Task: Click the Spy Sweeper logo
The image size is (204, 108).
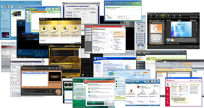Action: 99,29
